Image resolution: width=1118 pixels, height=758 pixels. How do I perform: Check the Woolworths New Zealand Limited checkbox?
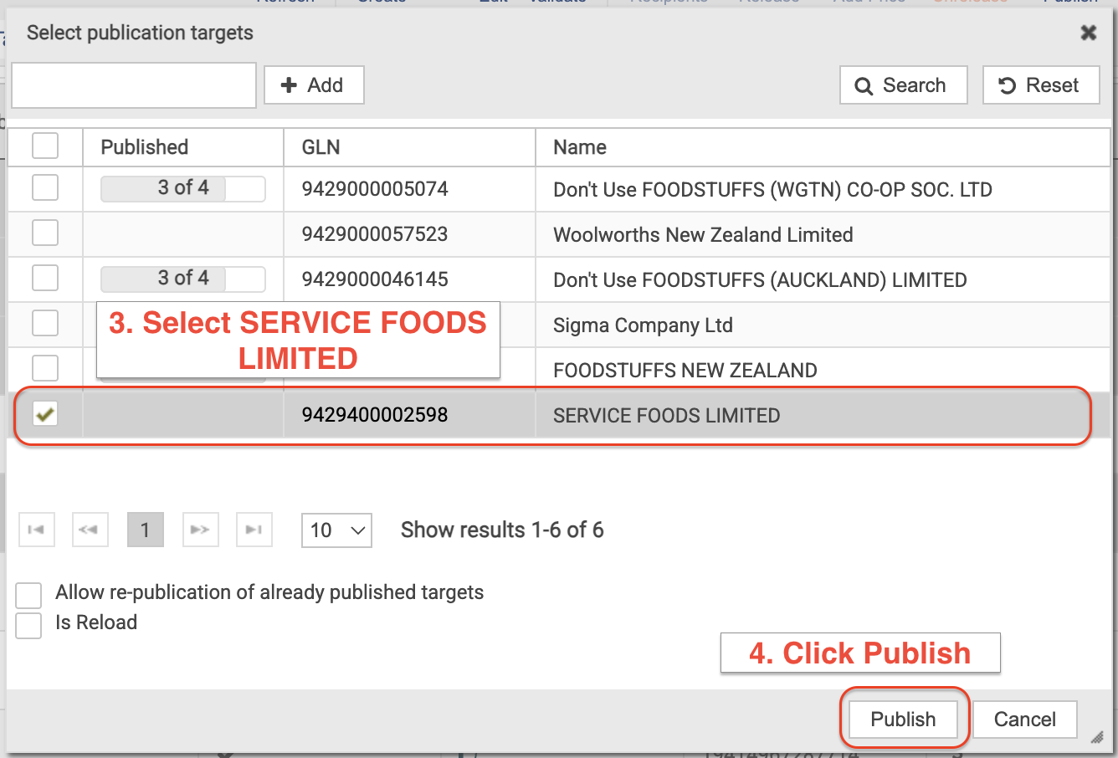click(x=45, y=233)
